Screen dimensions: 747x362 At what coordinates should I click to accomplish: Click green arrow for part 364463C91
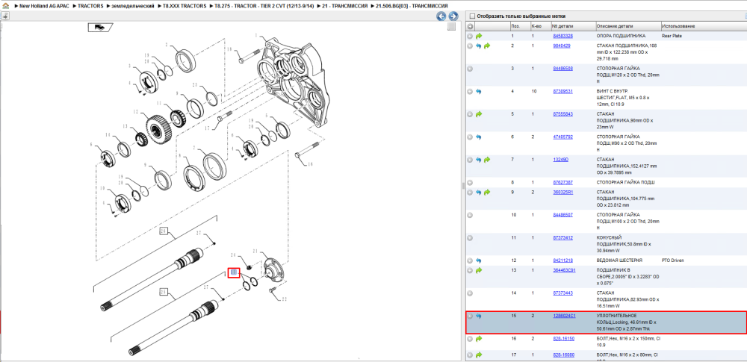(x=479, y=270)
